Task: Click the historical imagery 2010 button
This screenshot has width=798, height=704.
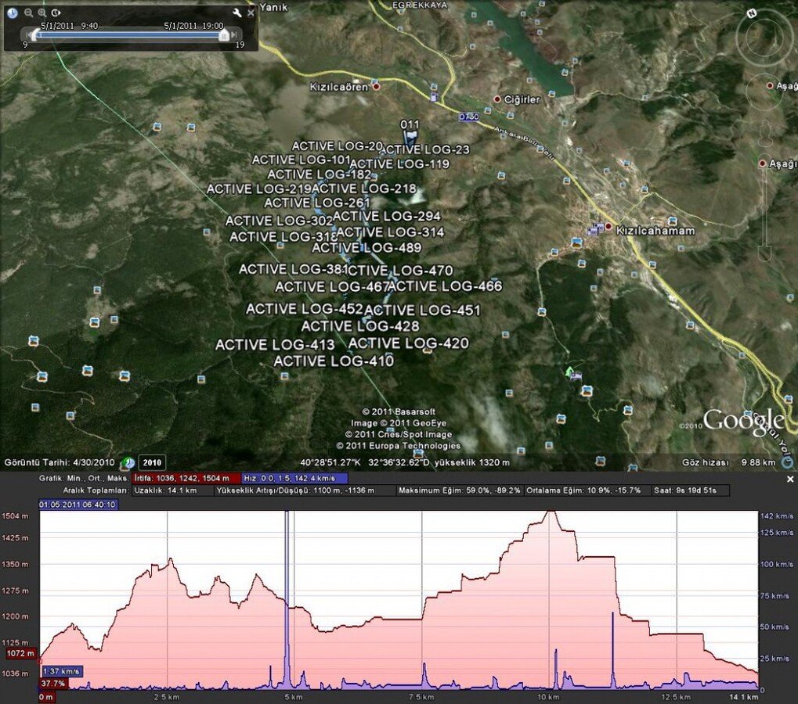Action: coord(153,462)
